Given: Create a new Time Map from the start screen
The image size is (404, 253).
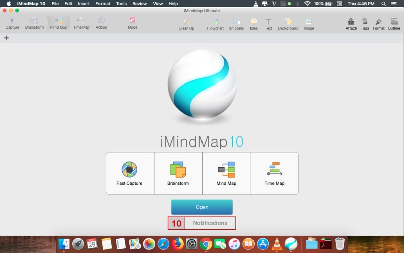Looking at the screenshot, I should (274, 173).
